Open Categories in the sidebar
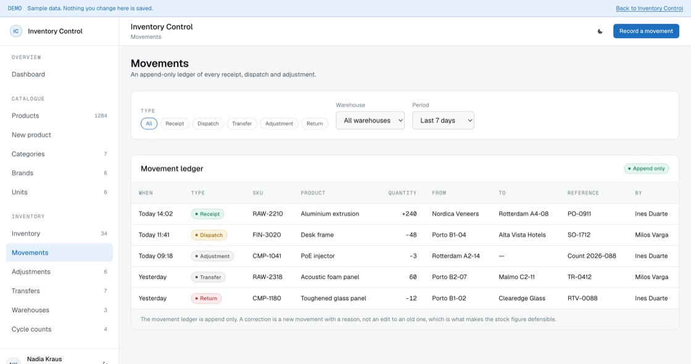691x364 pixels. click(x=59, y=154)
